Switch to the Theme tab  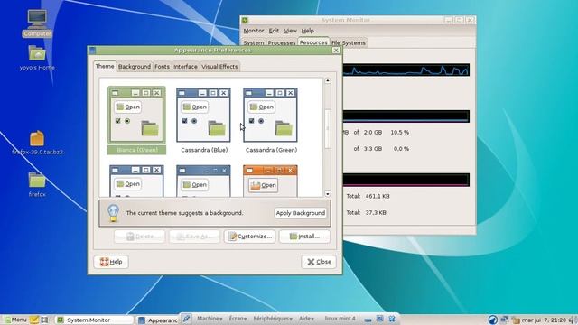[105, 66]
